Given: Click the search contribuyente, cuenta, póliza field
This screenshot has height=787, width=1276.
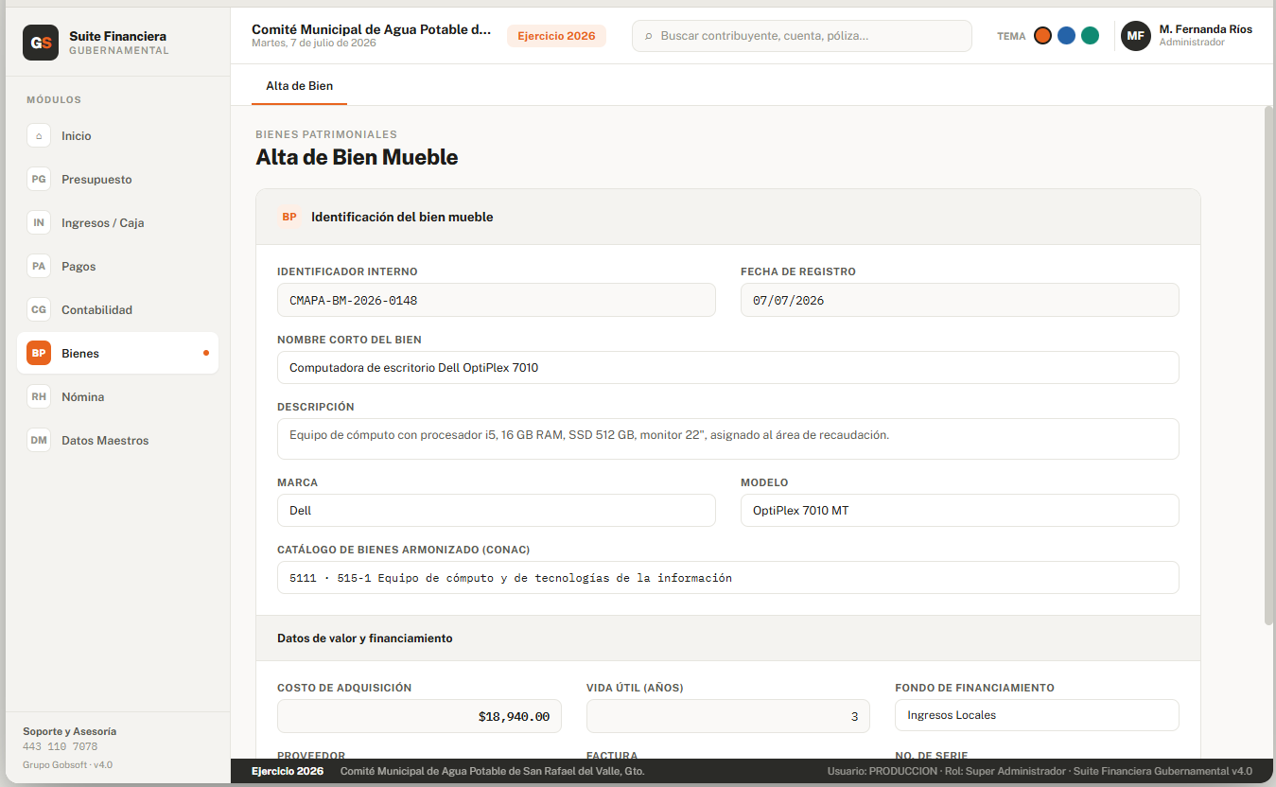Looking at the screenshot, I should pyautogui.click(x=801, y=36).
